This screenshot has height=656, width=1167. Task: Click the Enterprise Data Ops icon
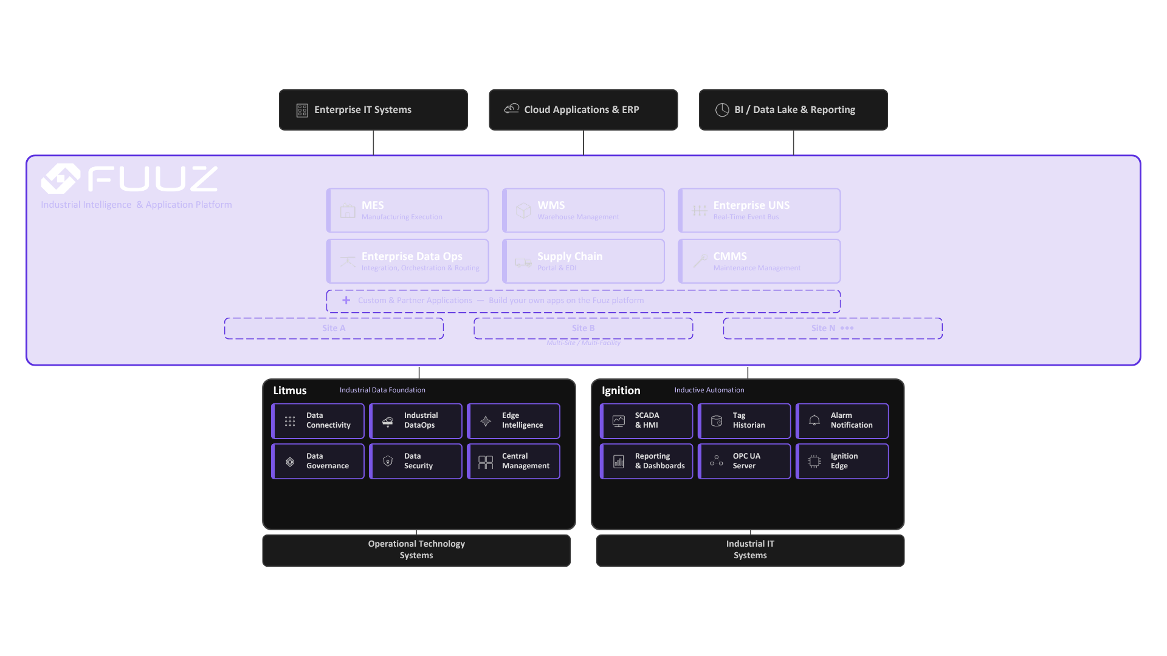[x=348, y=262]
